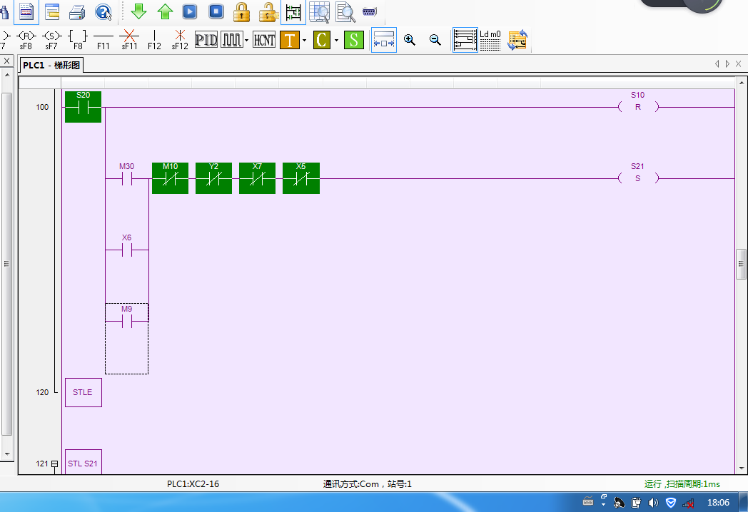Viewport: 748px width, 512px height.
Task: Toggle ladder monitoring mode icon
Action: 293,11
